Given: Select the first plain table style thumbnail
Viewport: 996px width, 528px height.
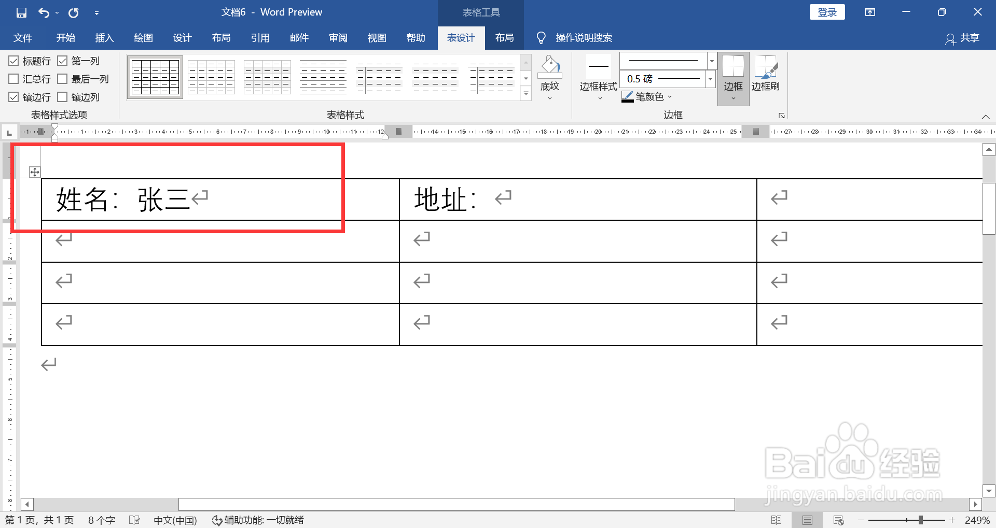Looking at the screenshot, I should coord(155,77).
